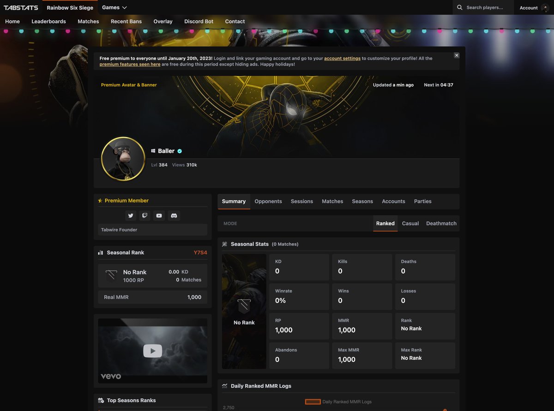Click the No Rank emblem in Seasonal Rank panel
554x411 pixels.
tap(111, 276)
